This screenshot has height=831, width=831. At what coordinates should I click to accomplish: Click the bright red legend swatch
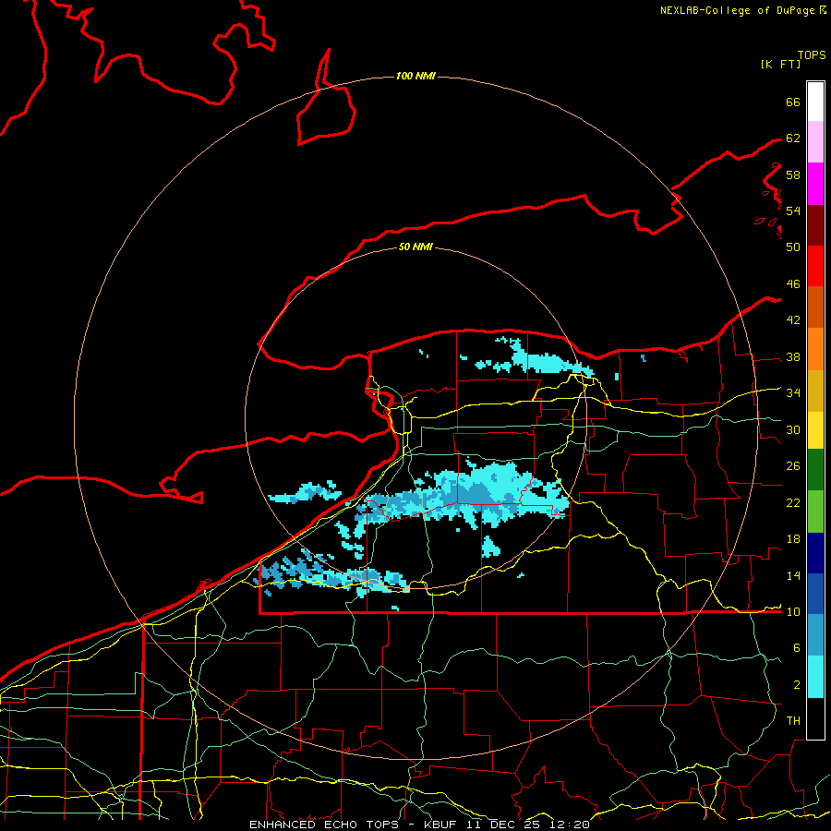click(815, 266)
